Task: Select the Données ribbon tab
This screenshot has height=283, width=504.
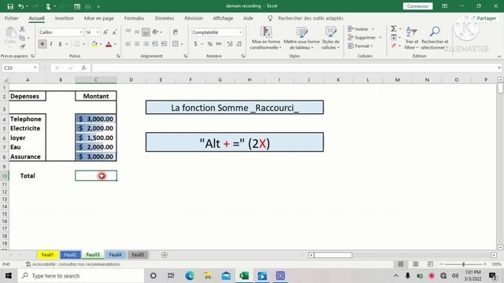Action: coord(165,18)
